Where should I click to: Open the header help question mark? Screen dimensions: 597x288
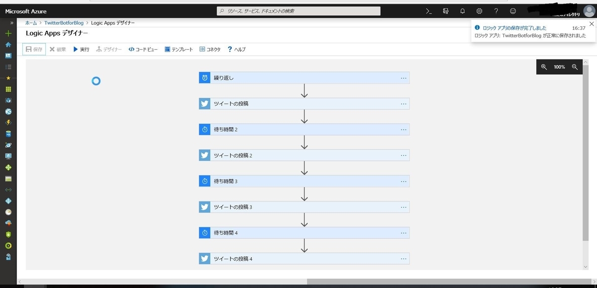(496, 11)
